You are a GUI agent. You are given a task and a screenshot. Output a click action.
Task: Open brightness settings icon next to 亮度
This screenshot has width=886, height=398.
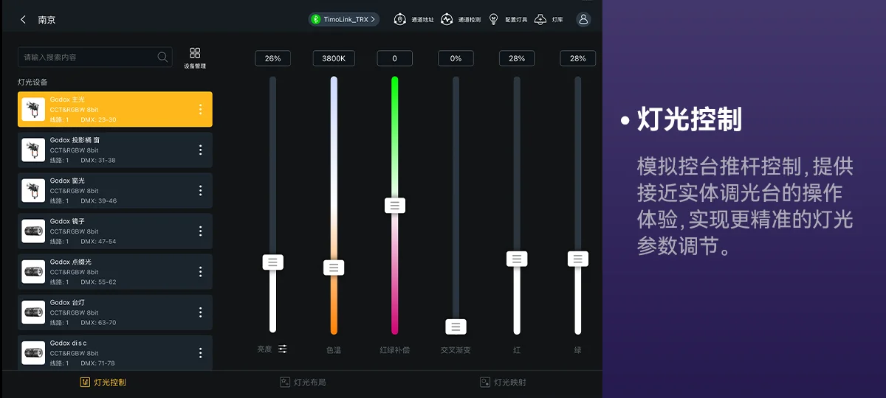click(x=283, y=349)
